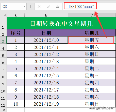
Task: Select column B header
Action: tap(46, 15)
